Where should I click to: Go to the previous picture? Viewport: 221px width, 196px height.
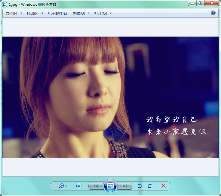point(96,186)
